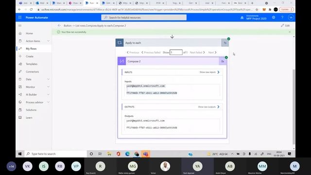This screenshot has height=175, width=311.
Task: Open the help question mark icon
Action: pyautogui.click(x=282, y=17)
